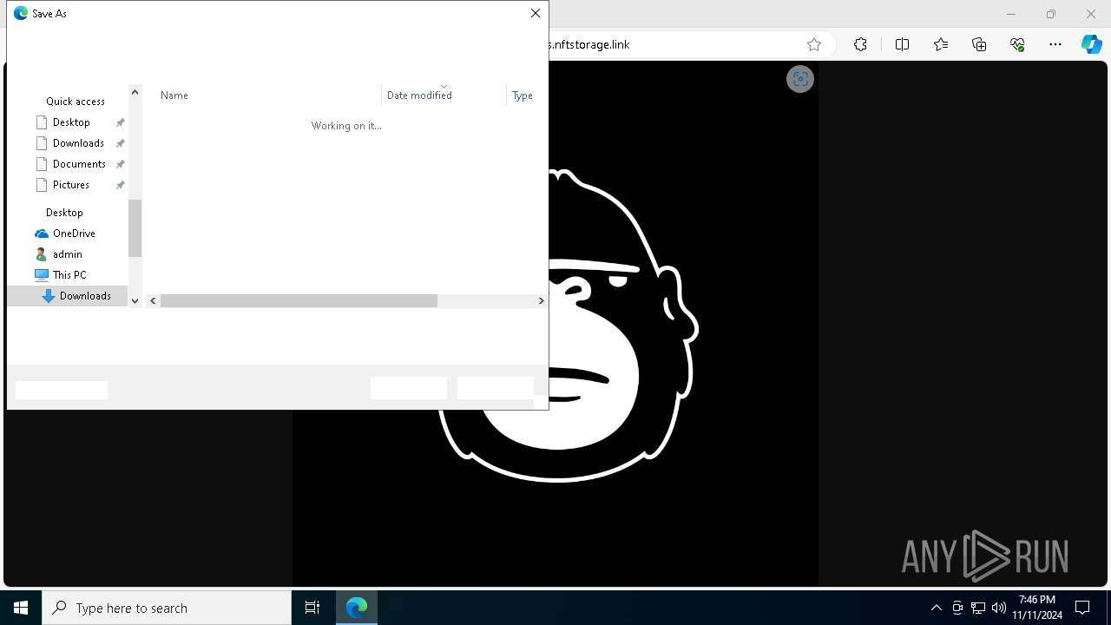Click the Edge address bar URL

point(589,44)
